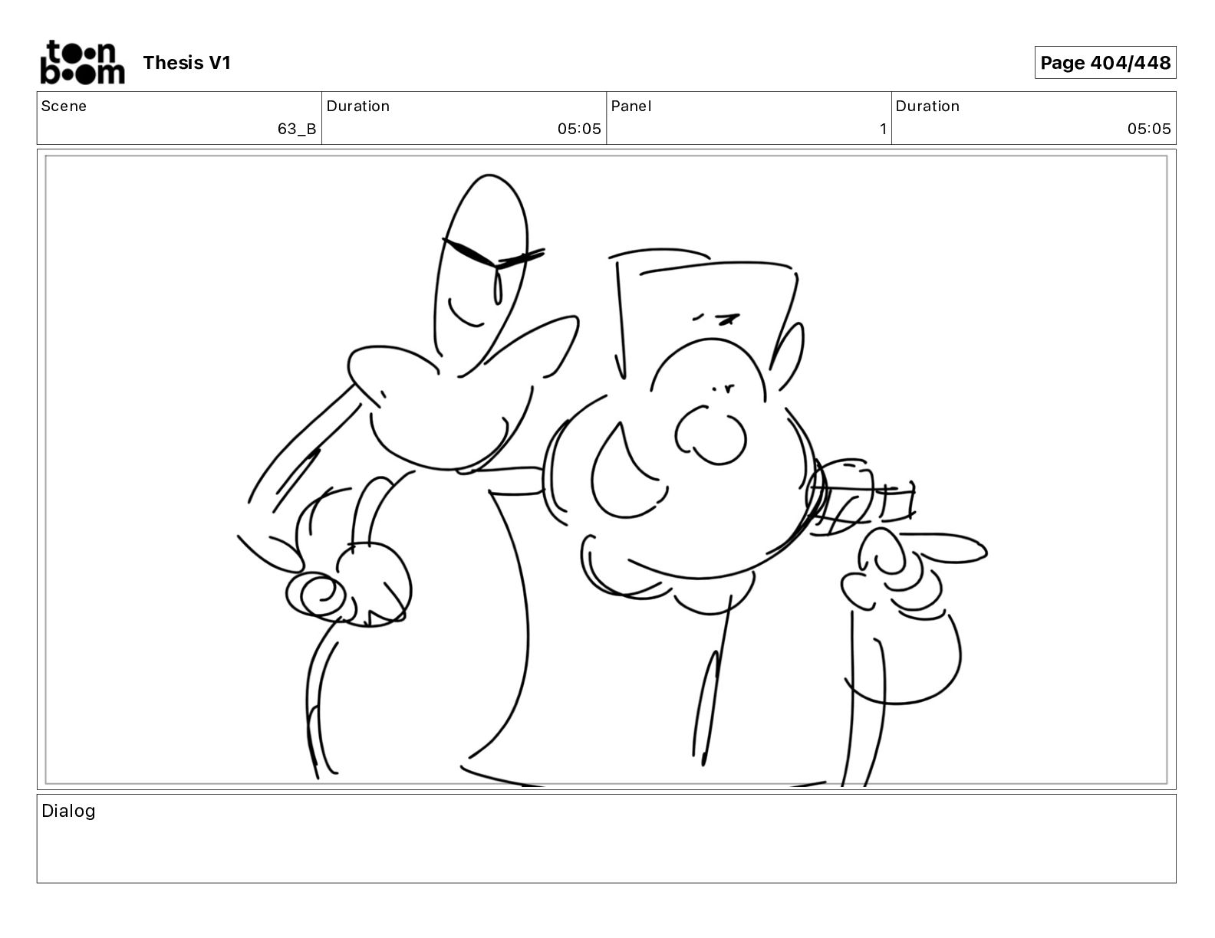Screen dimensions: 1215x938
Task: Click the 'Dialog' label
Action: click(68, 811)
